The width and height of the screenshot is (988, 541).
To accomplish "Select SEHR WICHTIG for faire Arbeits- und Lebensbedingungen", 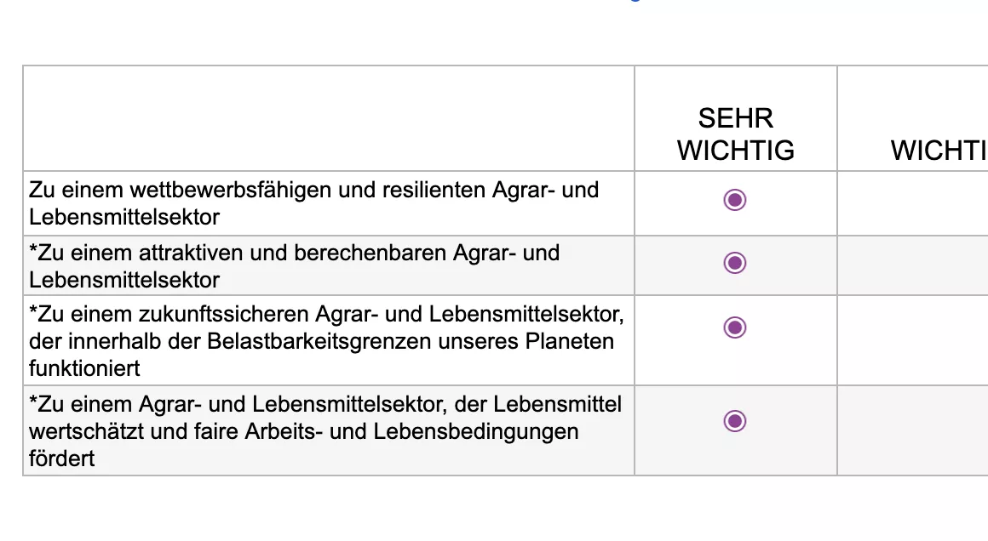I will point(735,421).
